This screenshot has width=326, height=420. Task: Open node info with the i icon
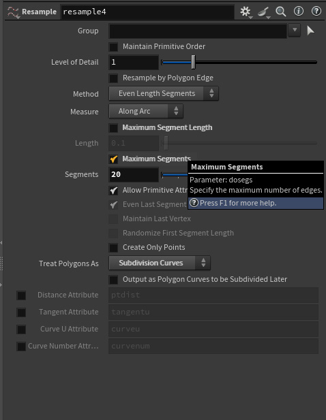click(299, 12)
